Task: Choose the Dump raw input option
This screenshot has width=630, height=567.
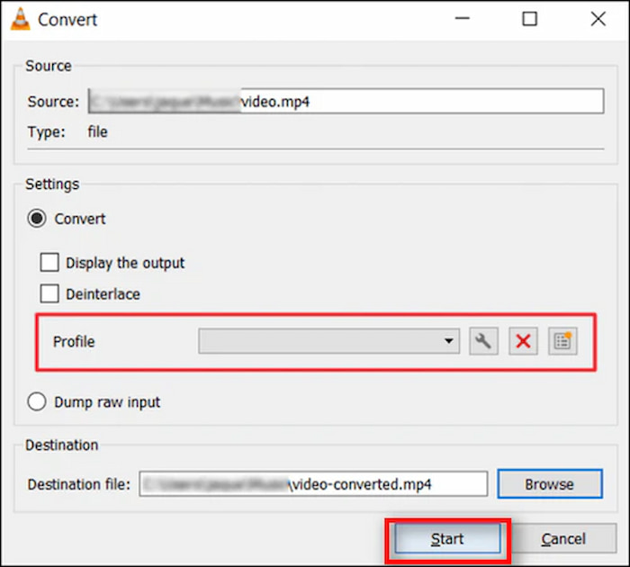Action: [x=38, y=402]
